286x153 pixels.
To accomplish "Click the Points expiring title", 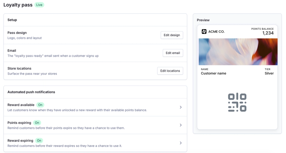I will pyautogui.click(x=19, y=123).
